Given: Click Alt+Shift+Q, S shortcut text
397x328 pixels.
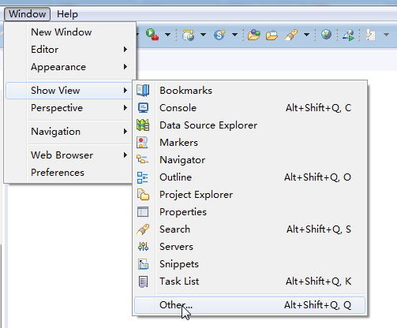Looking at the screenshot, I should coord(319,229).
